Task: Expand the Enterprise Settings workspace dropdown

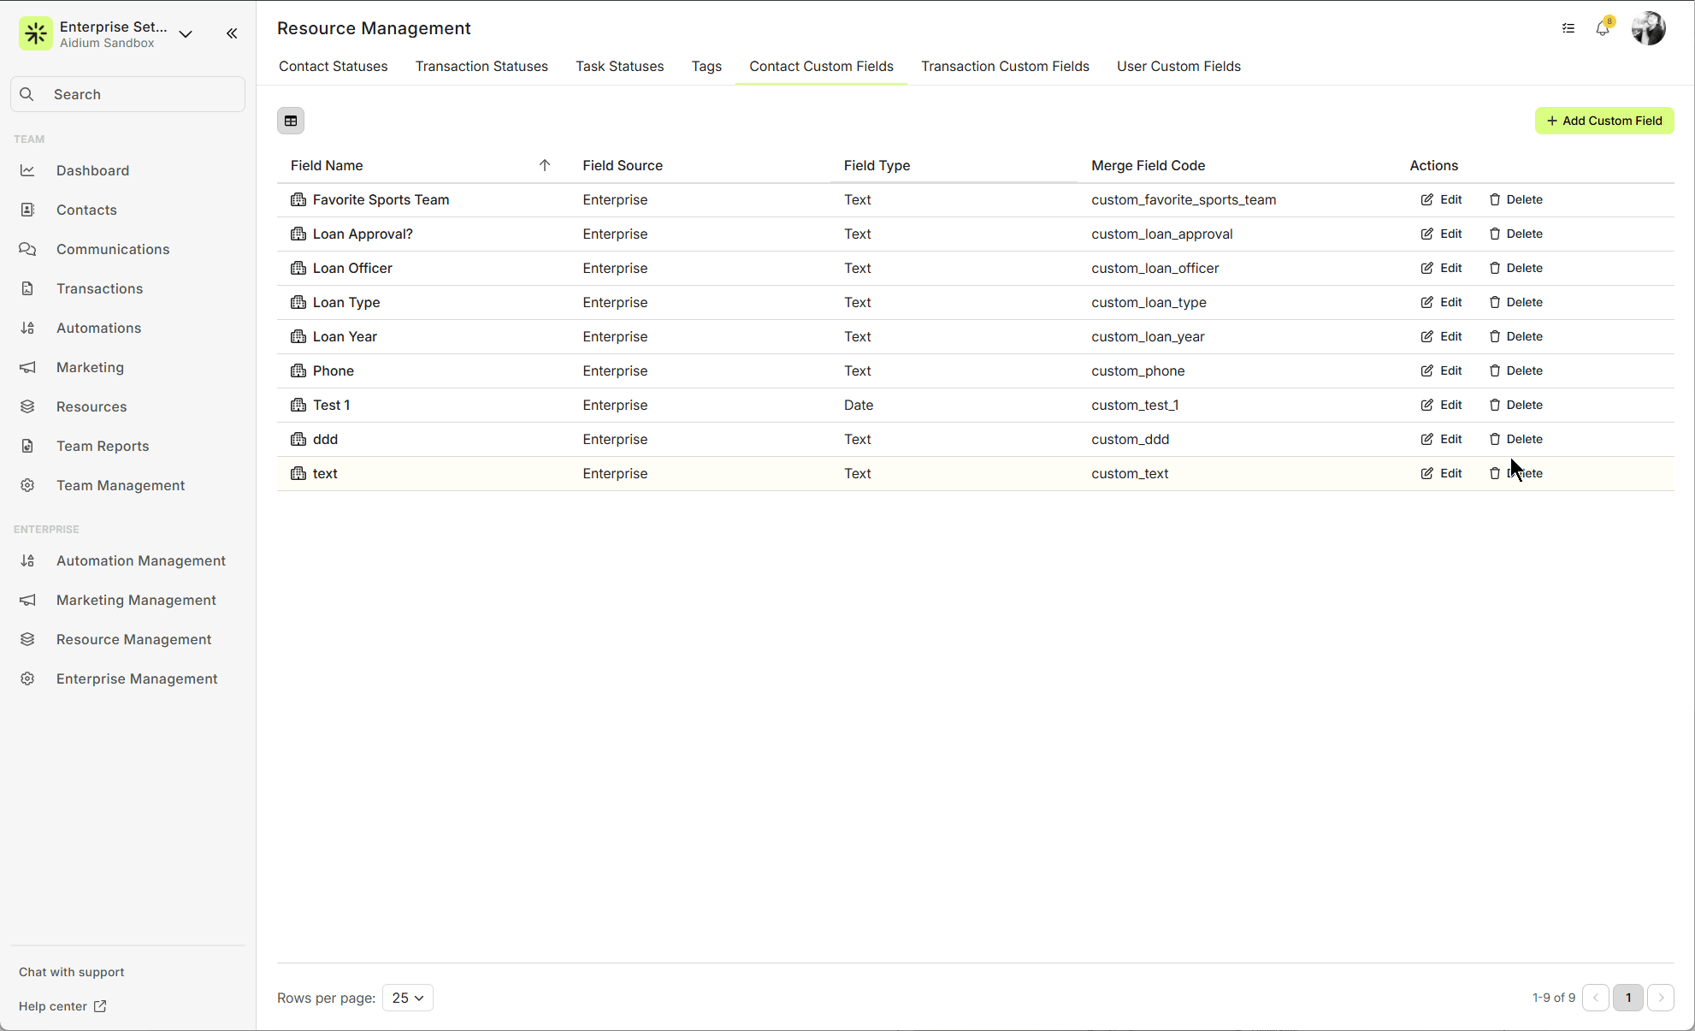Action: 186,34
